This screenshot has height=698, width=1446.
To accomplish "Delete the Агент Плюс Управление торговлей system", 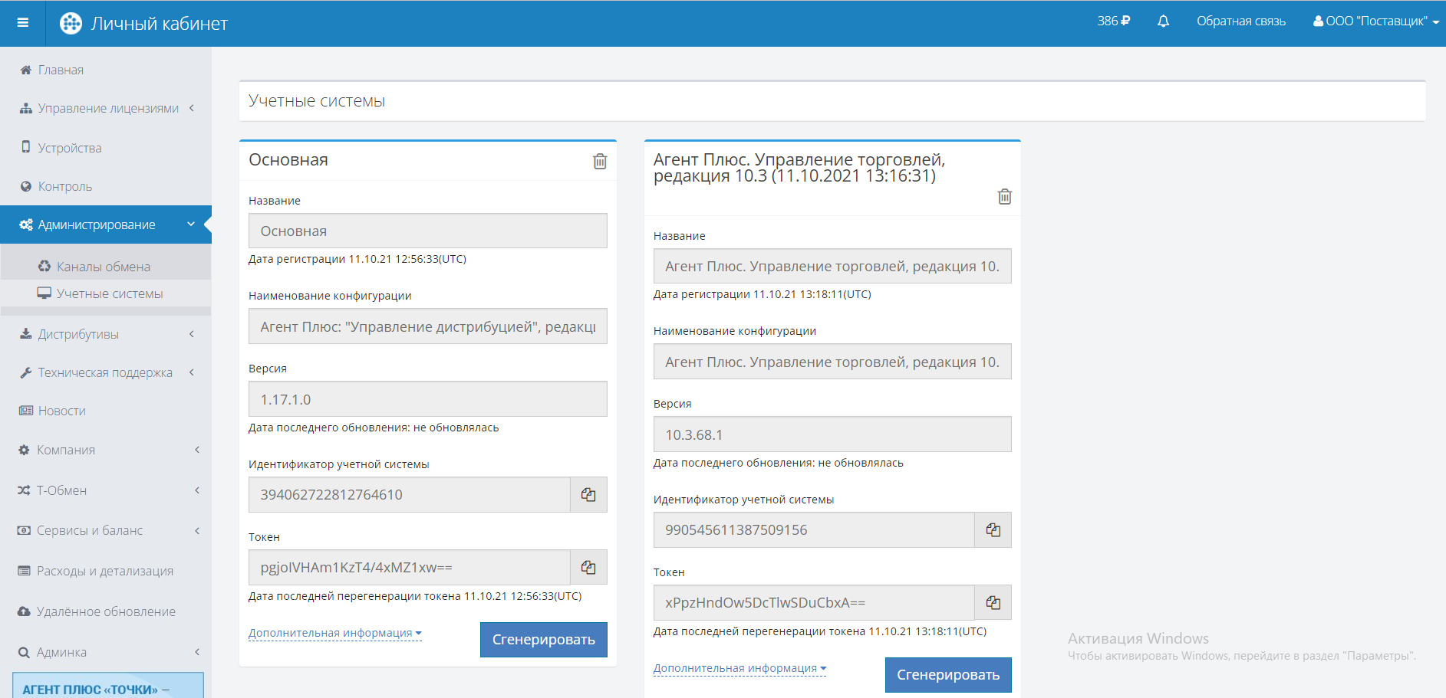I will (x=1005, y=196).
